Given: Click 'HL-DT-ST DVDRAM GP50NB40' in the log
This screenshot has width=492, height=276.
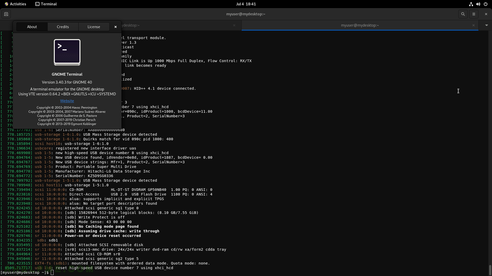Looking at the screenshot, I should [138, 190].
